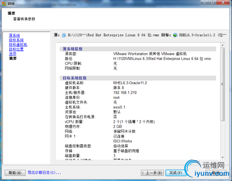This screenshot has height=181, width=232.
Task: Close the 转换 wizard window
Action: 223,2
